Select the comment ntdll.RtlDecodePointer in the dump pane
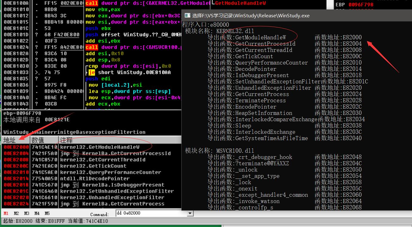Screen dimensions: 412x227 [x=95, y=179]
